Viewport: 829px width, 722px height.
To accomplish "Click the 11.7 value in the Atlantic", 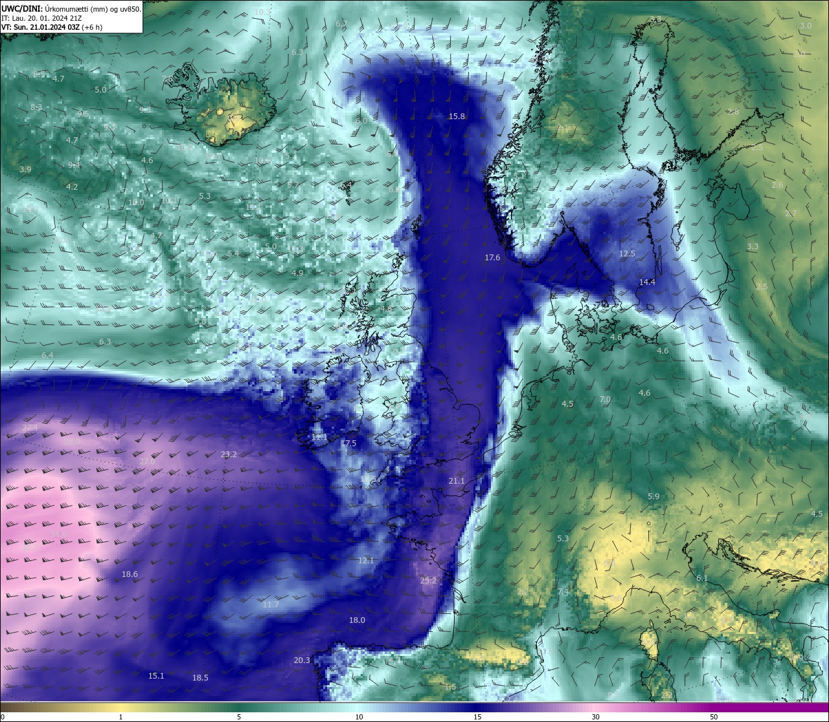I will 271,605.
